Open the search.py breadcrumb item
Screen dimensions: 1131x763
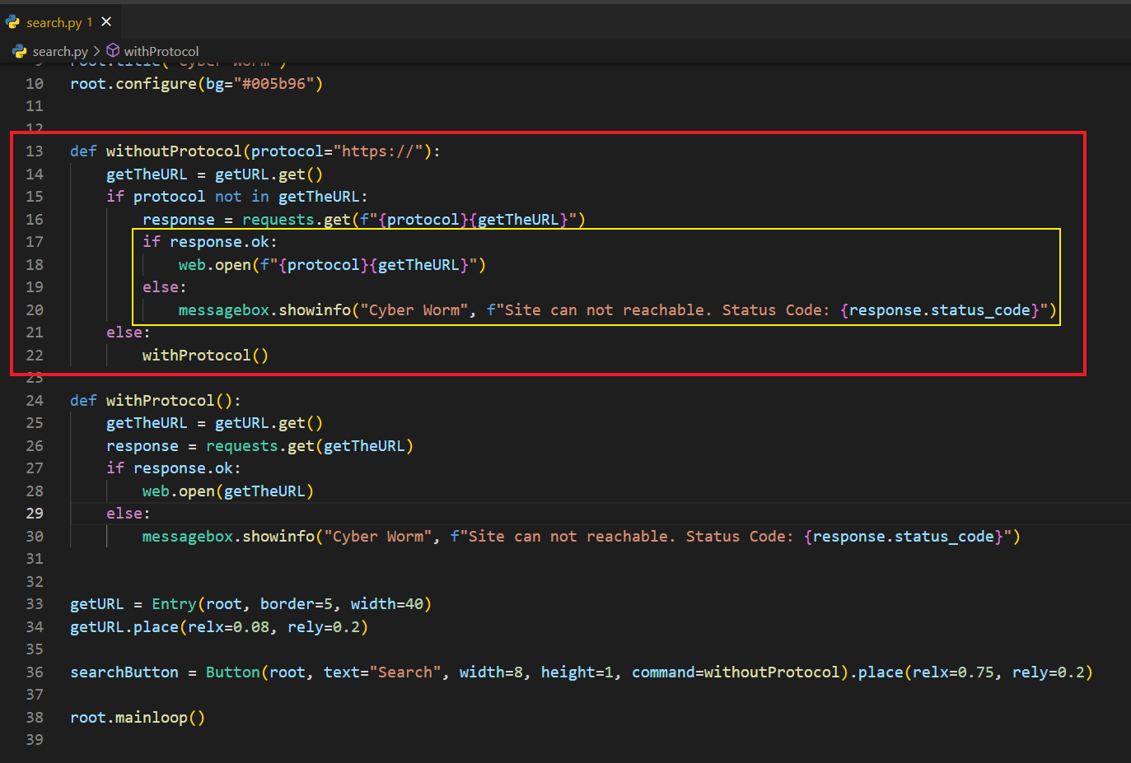[60, 51]
